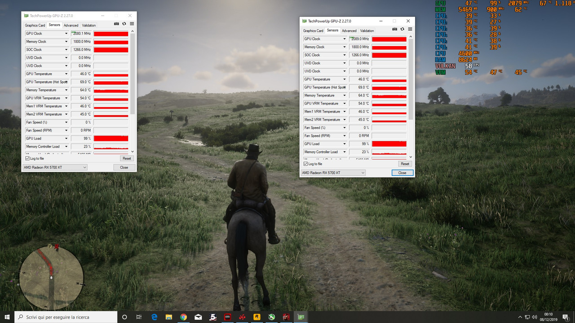
Task: Expand GPU Load dropdown in right GPU-Z window
Action: (345, 144)
